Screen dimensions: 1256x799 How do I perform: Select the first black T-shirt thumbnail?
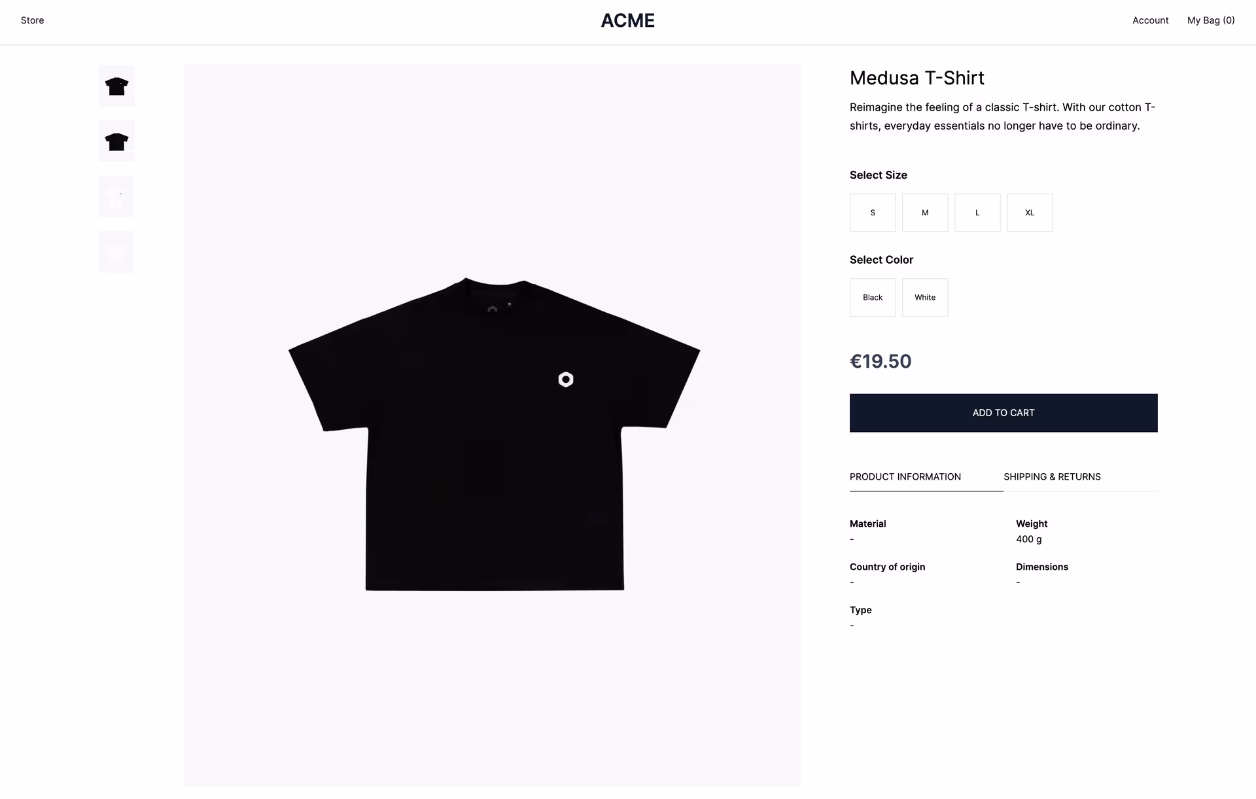(x=116, y=85)
